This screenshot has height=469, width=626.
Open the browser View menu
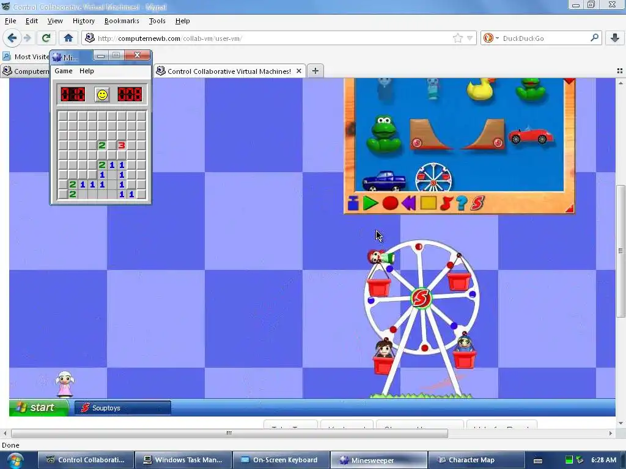pos(55,21)
